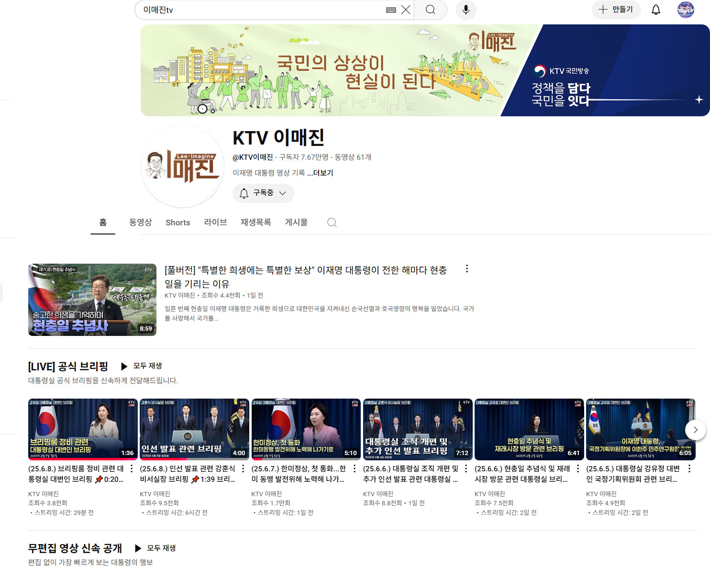Click KTV 이매진 channel name under 한미정상 video
The height and width of the screenshot is (568, 710).
pos(266,494)
